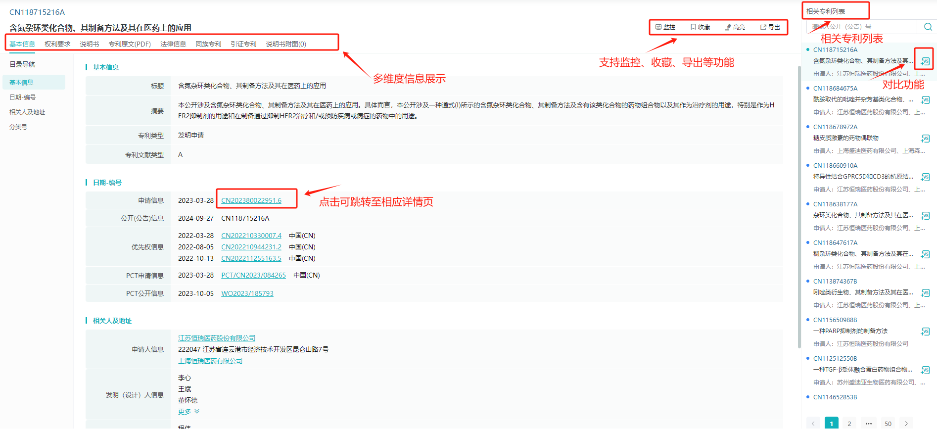Click the pagination ellipsis for more pages
The width and height of the screenshot is (937, 430).
pyautogui.click(x=869, y=424)
